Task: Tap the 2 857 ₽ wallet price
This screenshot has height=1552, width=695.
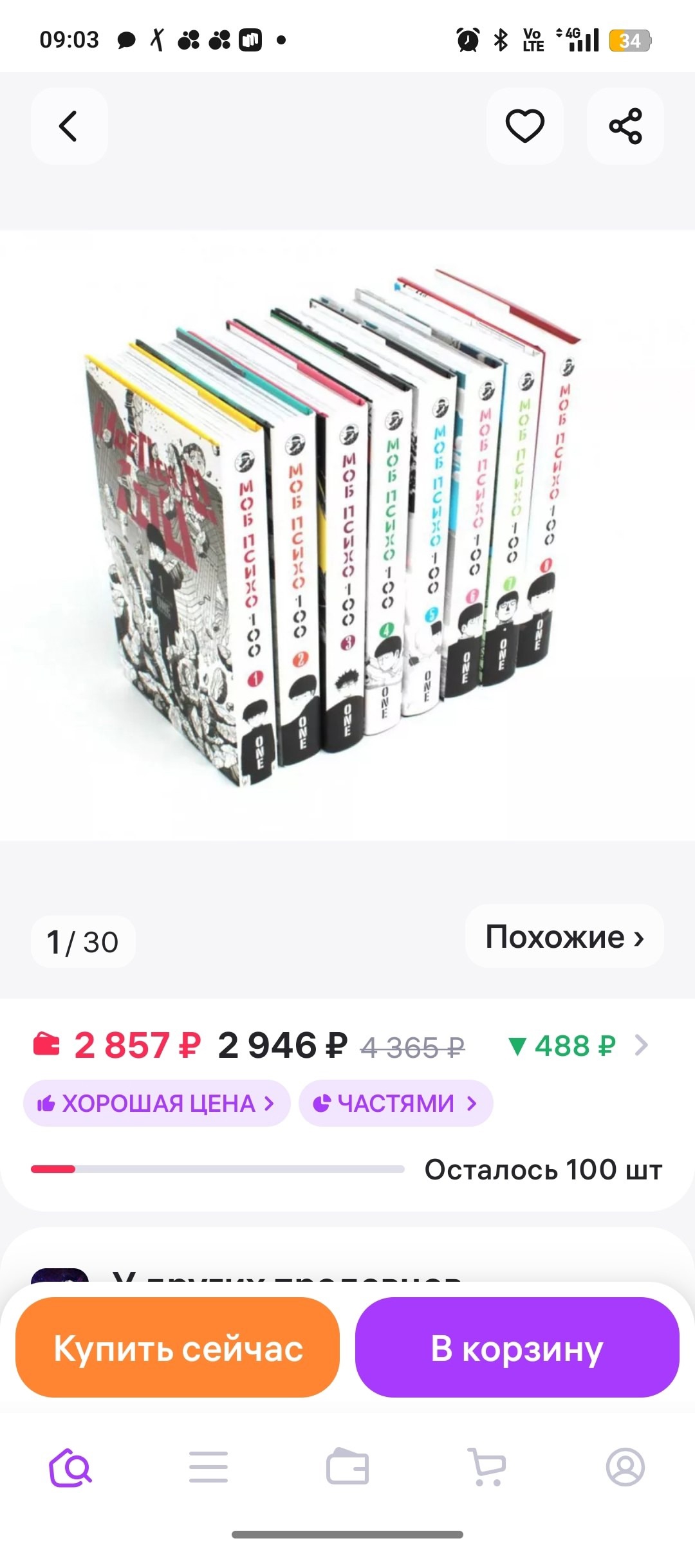Action: click(x=137, y=1045)
